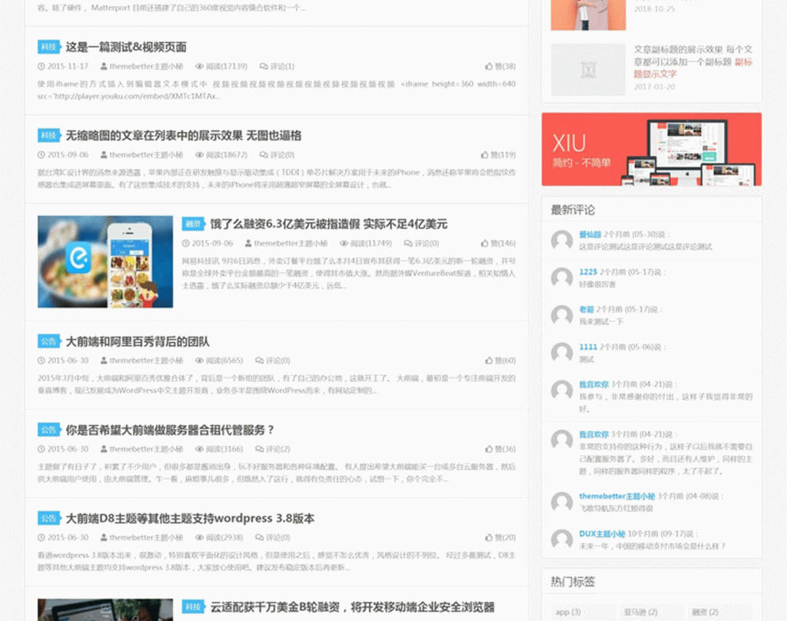Click the 饿了么 article thumbnail image

click(105, 262)
